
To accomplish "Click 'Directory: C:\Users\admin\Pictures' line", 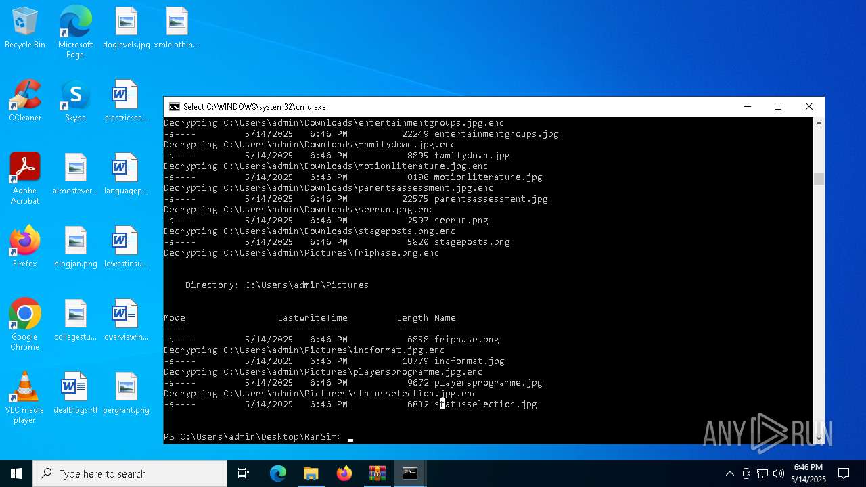I will coord(277,285).
